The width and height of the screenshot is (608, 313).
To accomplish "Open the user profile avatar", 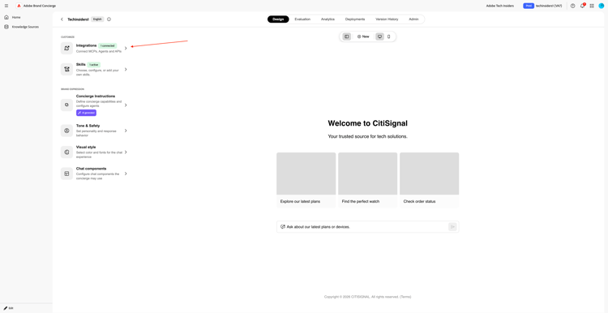I will (x=602, y=6).
